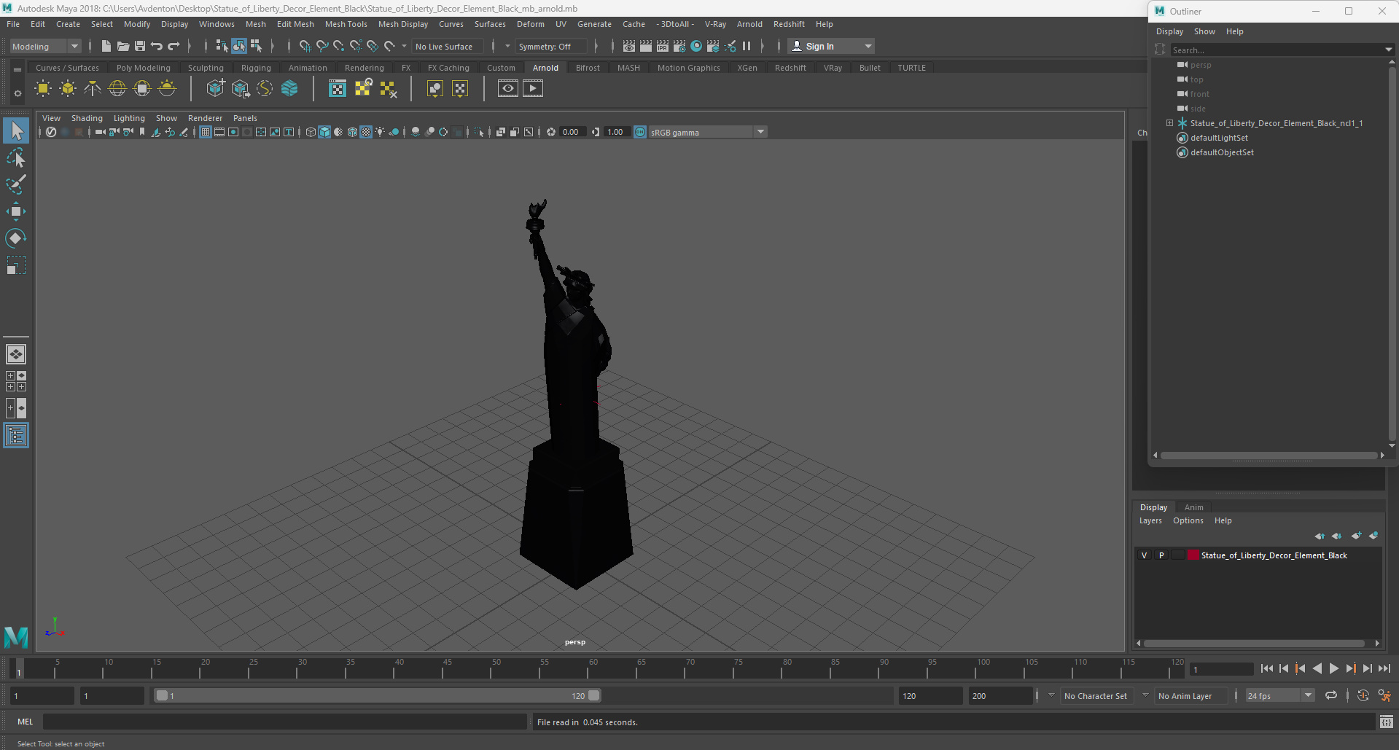The height and width of the screenshot is (750, 1399).
Task: Create an Arnold Photometric Light
Action: 93,89
